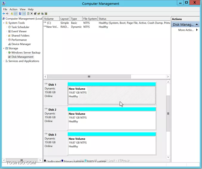Viewport: 202px width, 169px height.
Task: Click the Up one level folder icon
Action: click(x=12, y=13)
